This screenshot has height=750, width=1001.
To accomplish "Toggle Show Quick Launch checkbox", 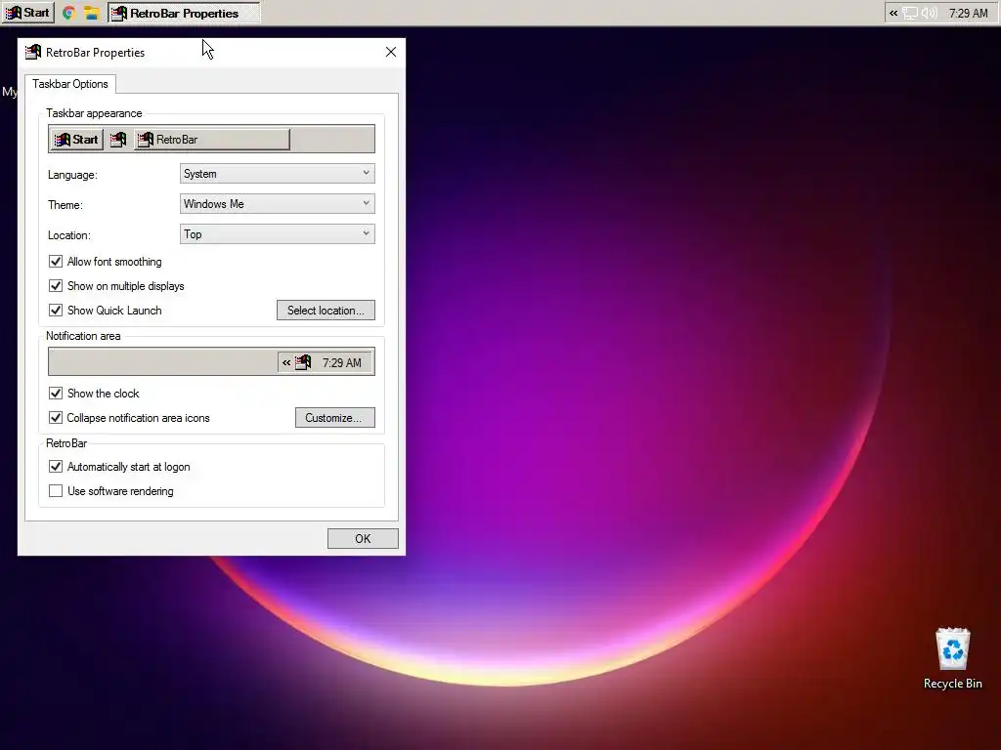I will 56,310.
